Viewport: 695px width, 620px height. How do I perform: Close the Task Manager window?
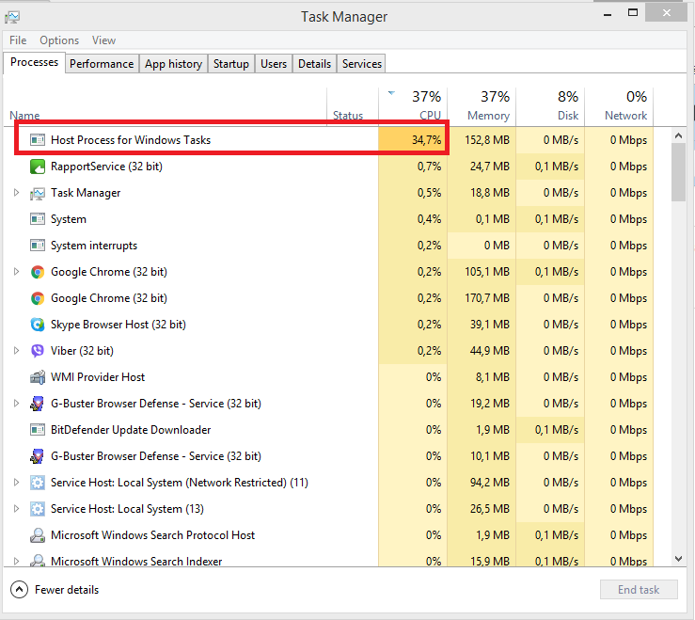tap(666, 13)
